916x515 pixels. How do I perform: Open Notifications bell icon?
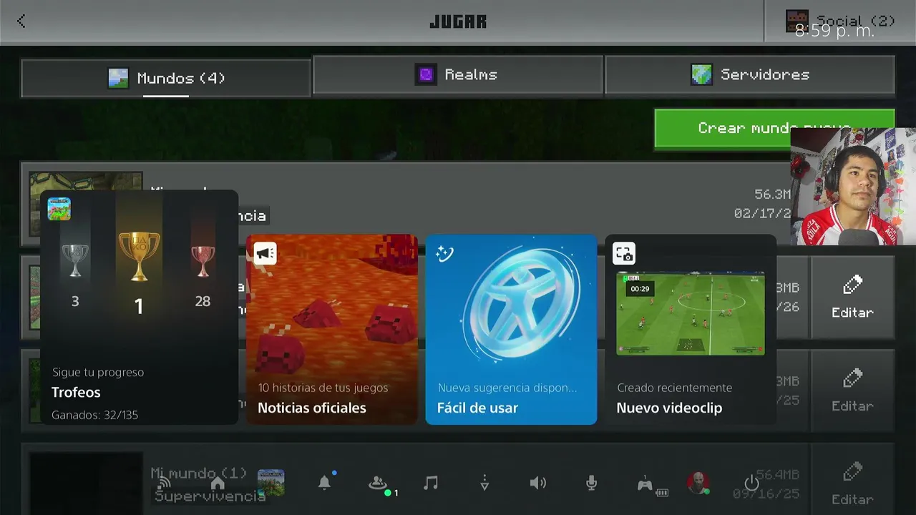coord(325,483)
